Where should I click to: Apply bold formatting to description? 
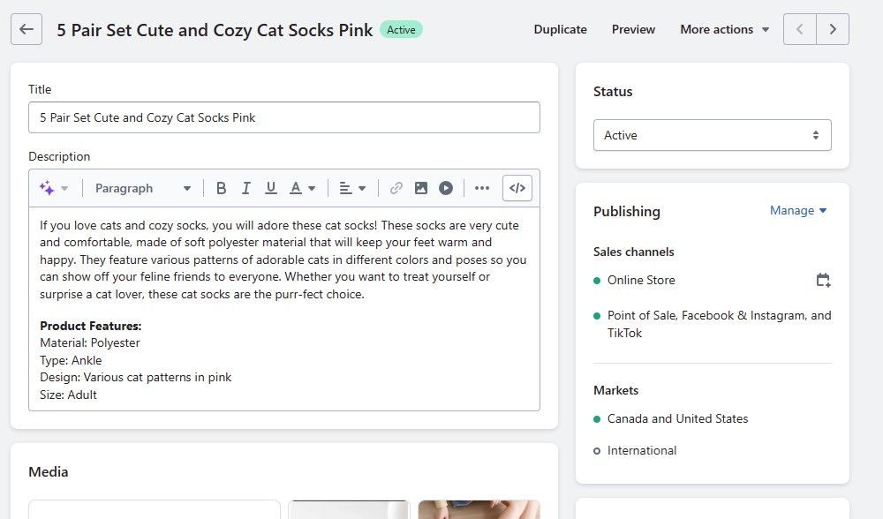click(x=222, y=188)
